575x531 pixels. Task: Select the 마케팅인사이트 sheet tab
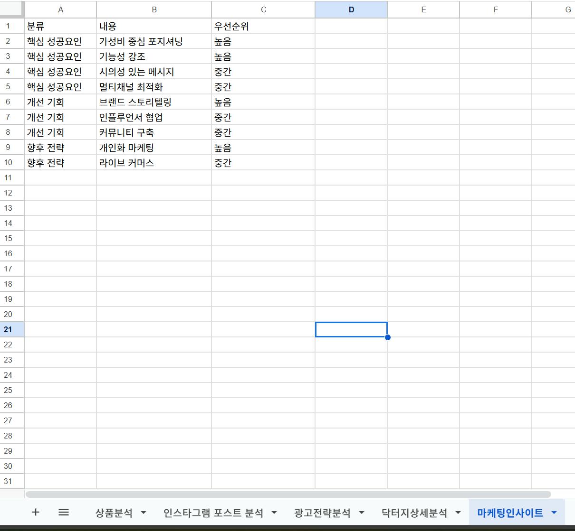click(x=510, y=512)
